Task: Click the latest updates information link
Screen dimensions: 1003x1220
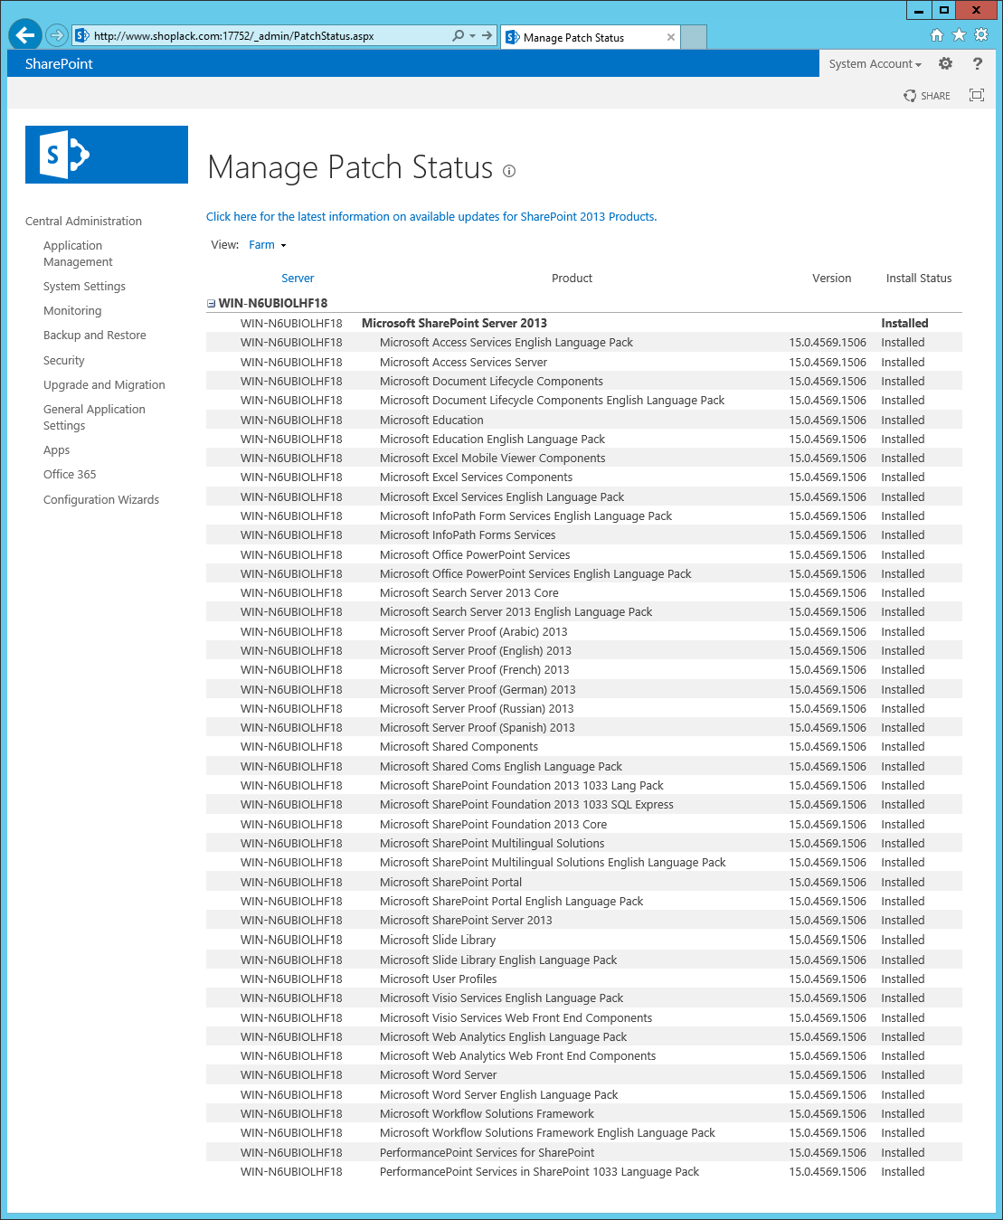Action: (x=431, y=216)
